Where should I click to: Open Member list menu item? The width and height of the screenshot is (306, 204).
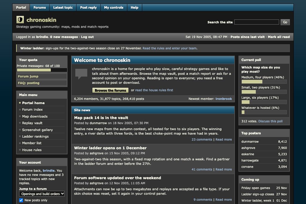pos(32,143)
